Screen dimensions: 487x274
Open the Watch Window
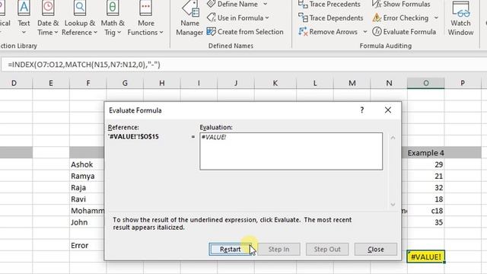coord(460,18)
